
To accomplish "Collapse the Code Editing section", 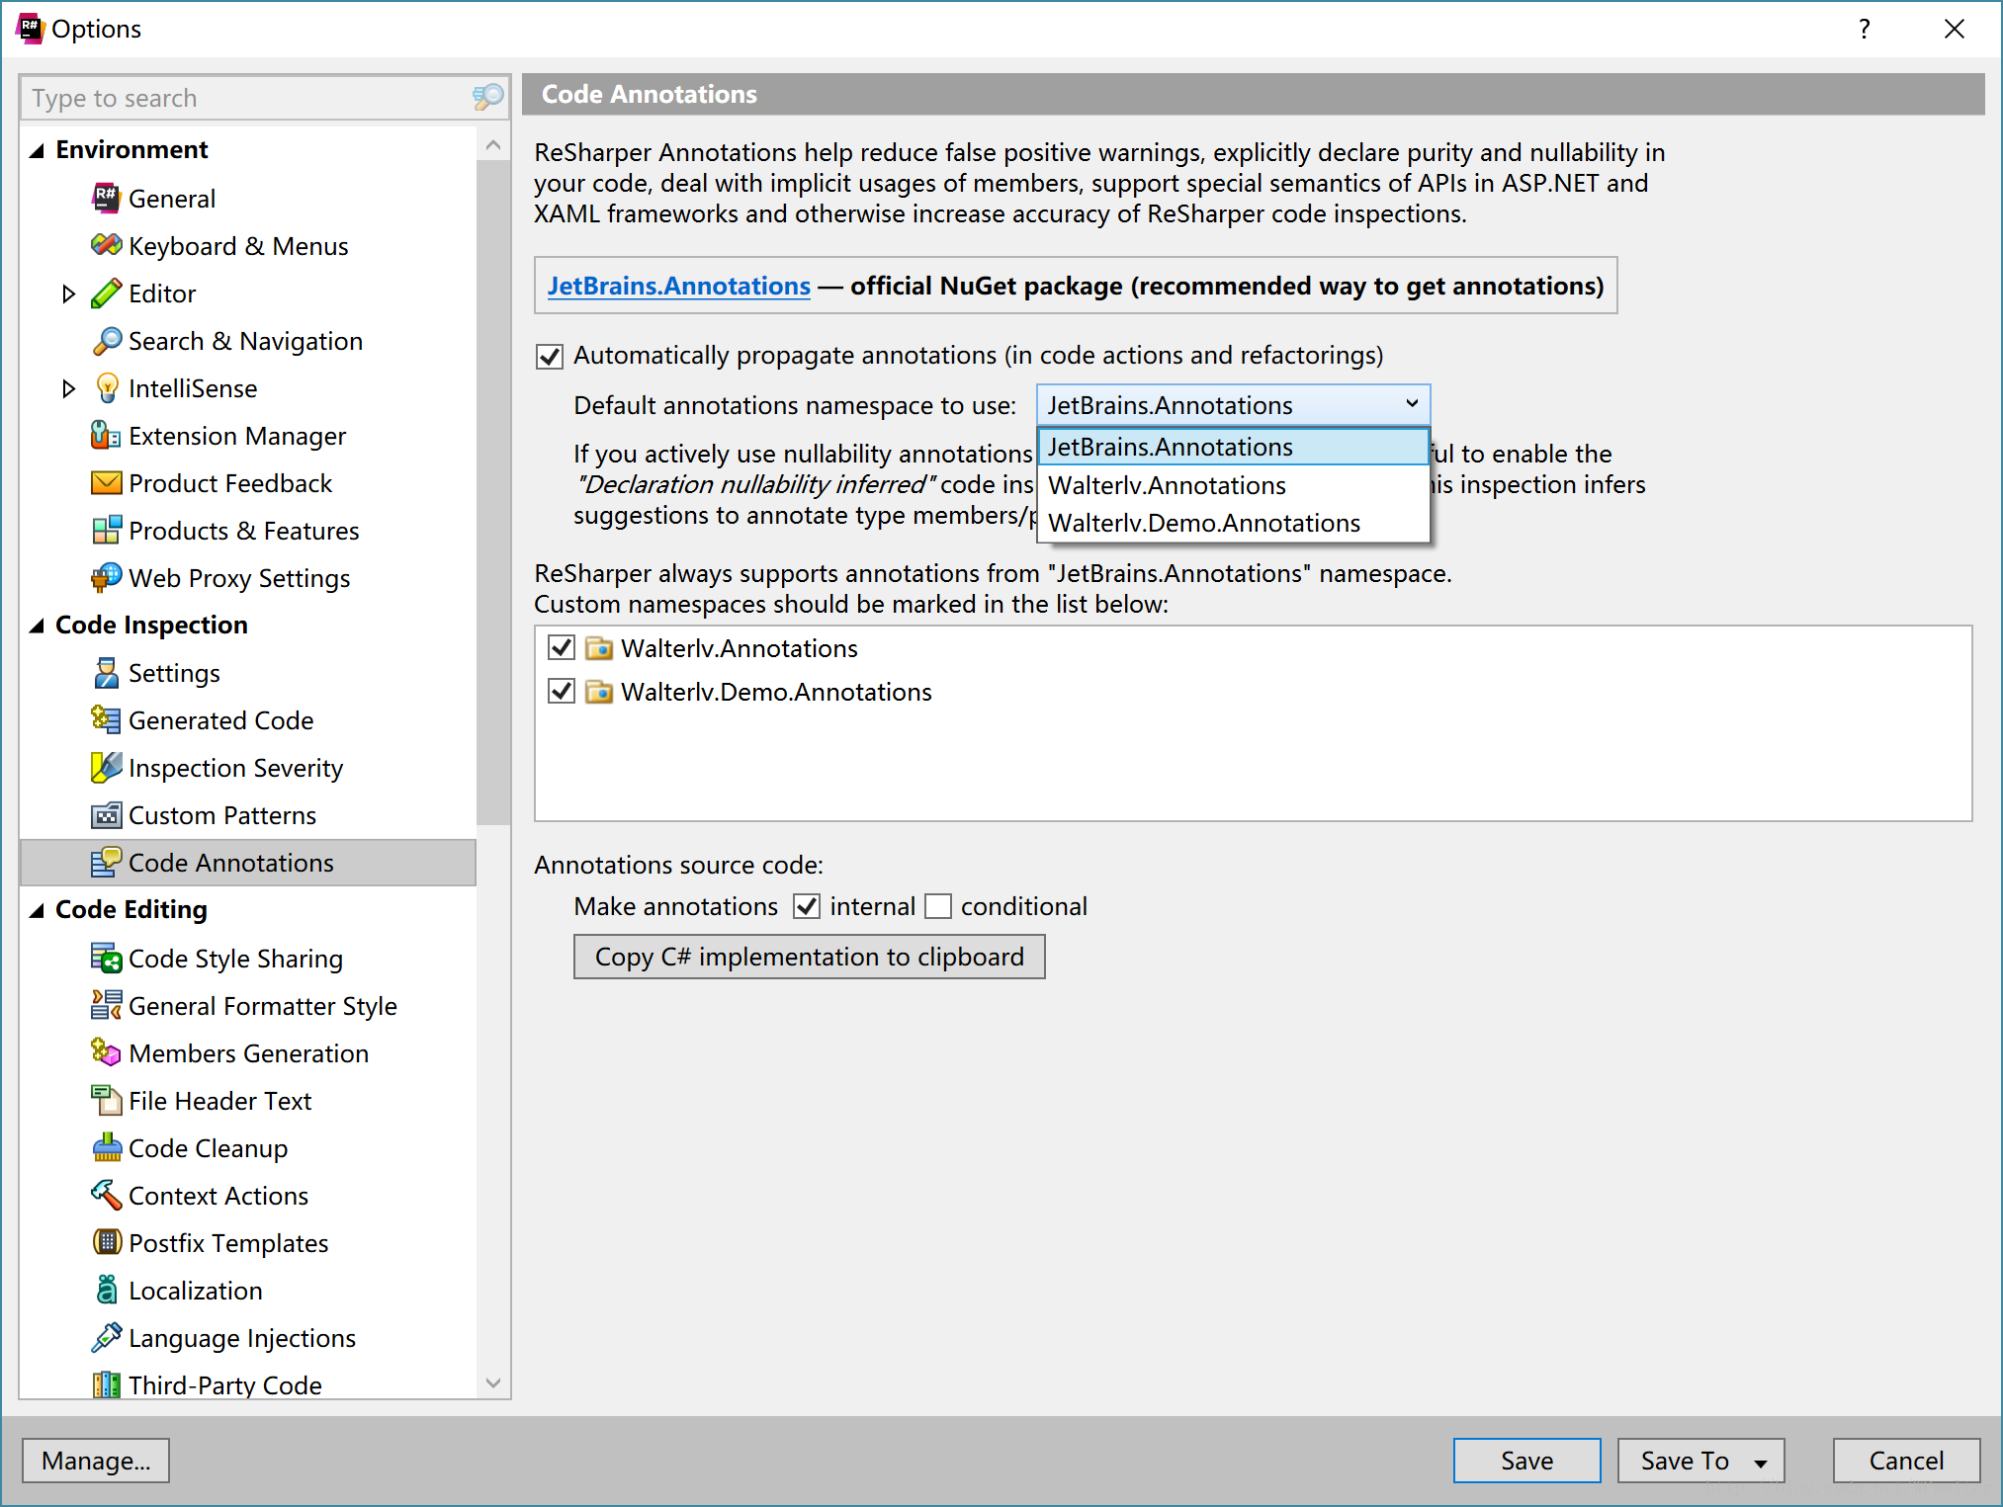I will (x=38, y=910).
